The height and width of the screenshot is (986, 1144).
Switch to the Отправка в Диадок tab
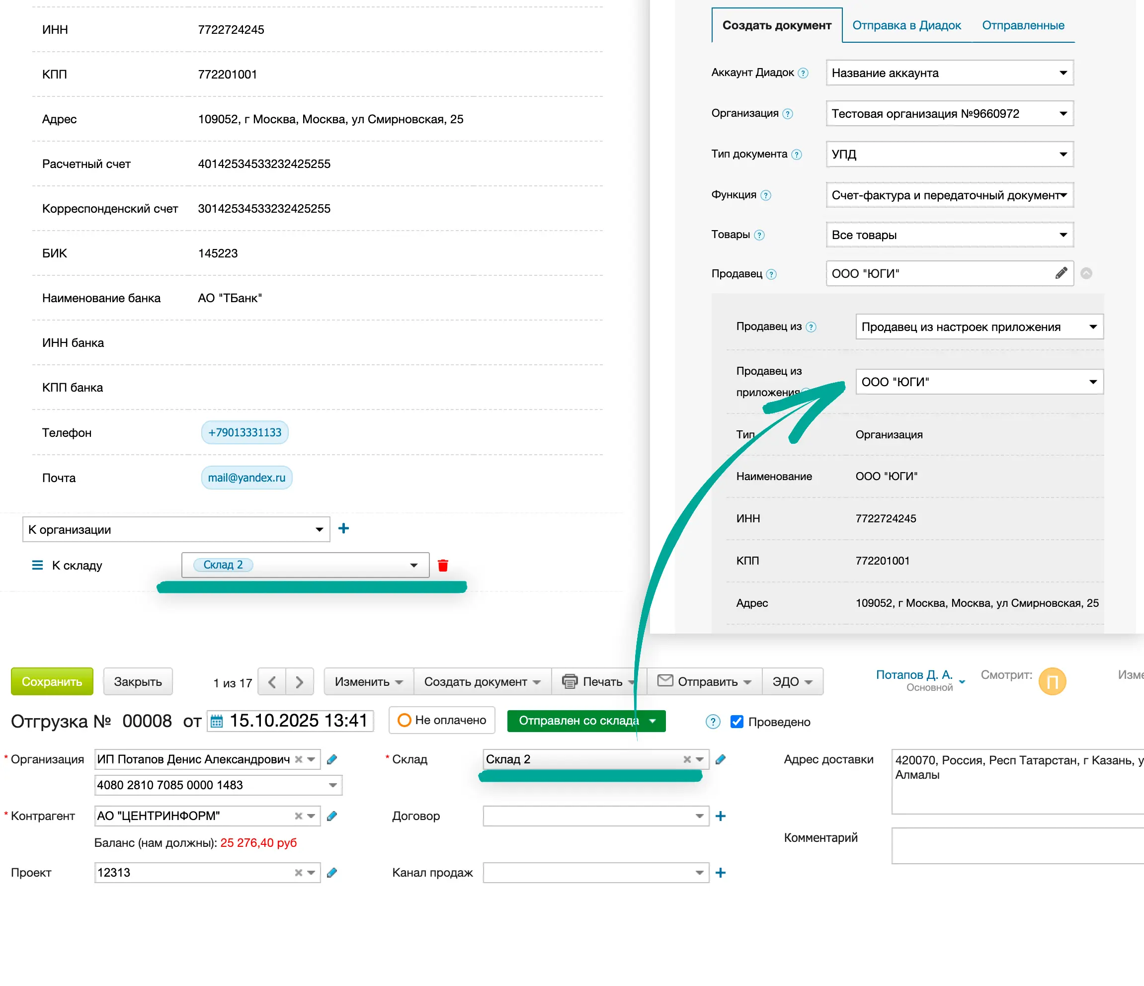pyautogui.click(x=906, y=25)
